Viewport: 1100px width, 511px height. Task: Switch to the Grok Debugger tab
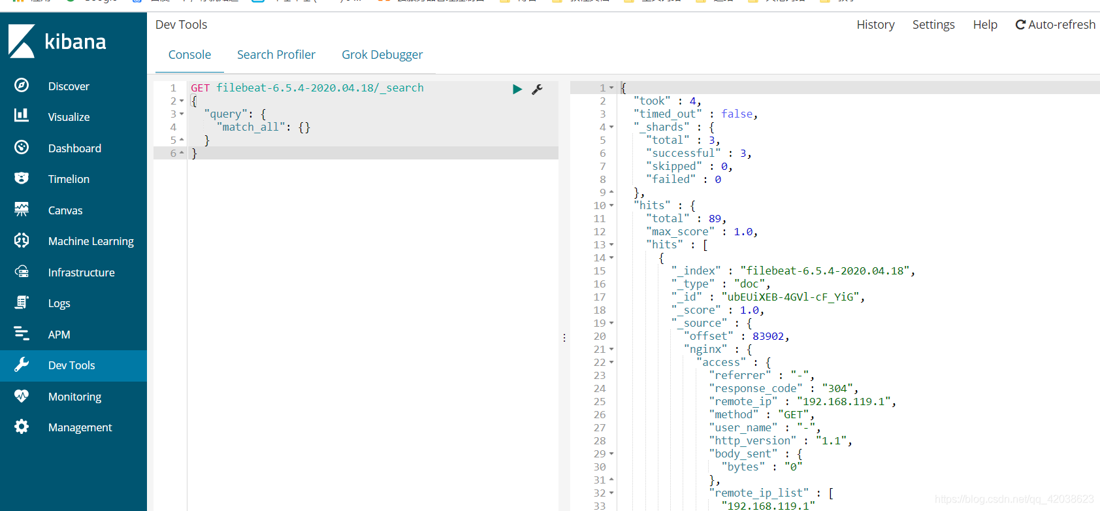382,55
